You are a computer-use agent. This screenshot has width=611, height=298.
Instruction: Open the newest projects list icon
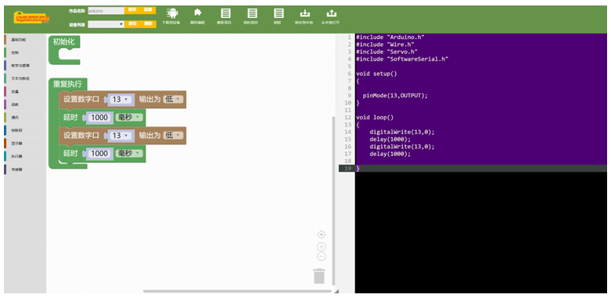coord(225,13)
